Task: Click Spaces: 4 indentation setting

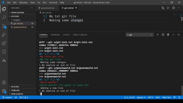Action: point(141,97)
